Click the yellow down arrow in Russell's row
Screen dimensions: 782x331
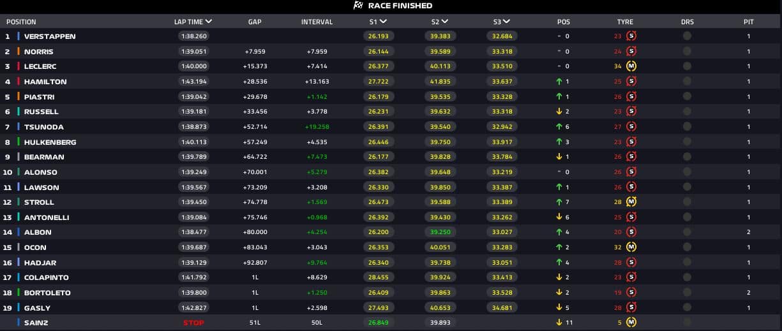point(559,112)
